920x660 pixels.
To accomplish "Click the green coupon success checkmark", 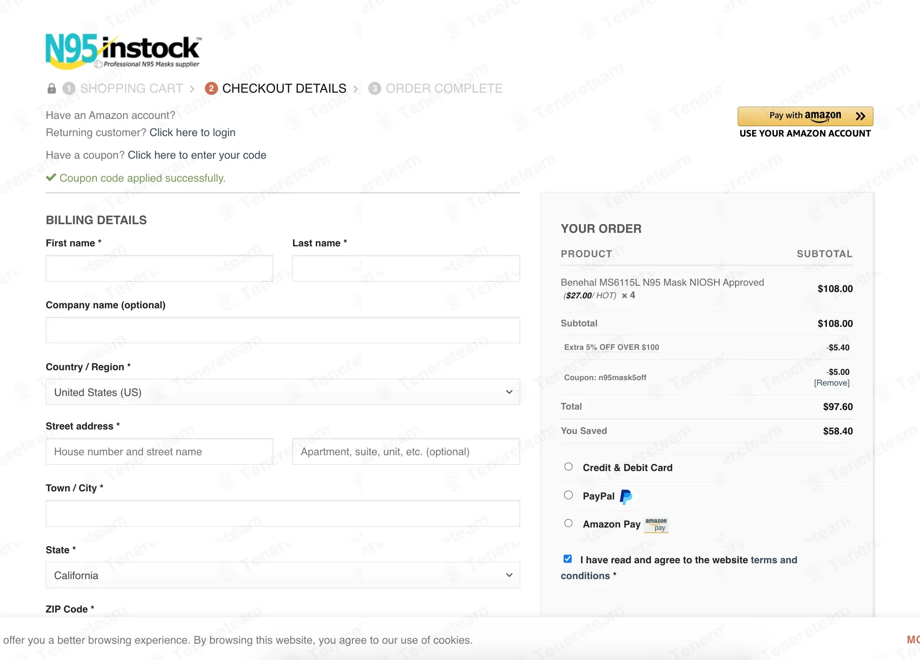I will click(51, 178).
